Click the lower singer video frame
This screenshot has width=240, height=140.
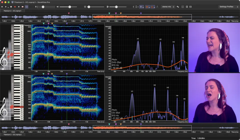[x=214, y=98]
